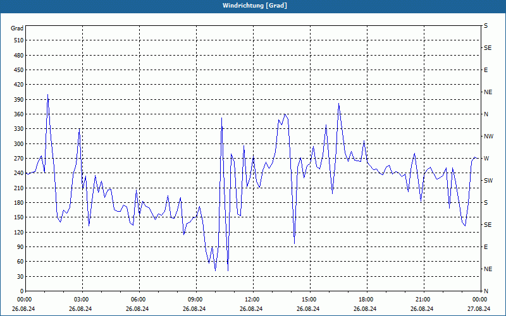Click the 00:00 label above 27.08.24
Screen dimensions: 506x316
click(480, 300)
